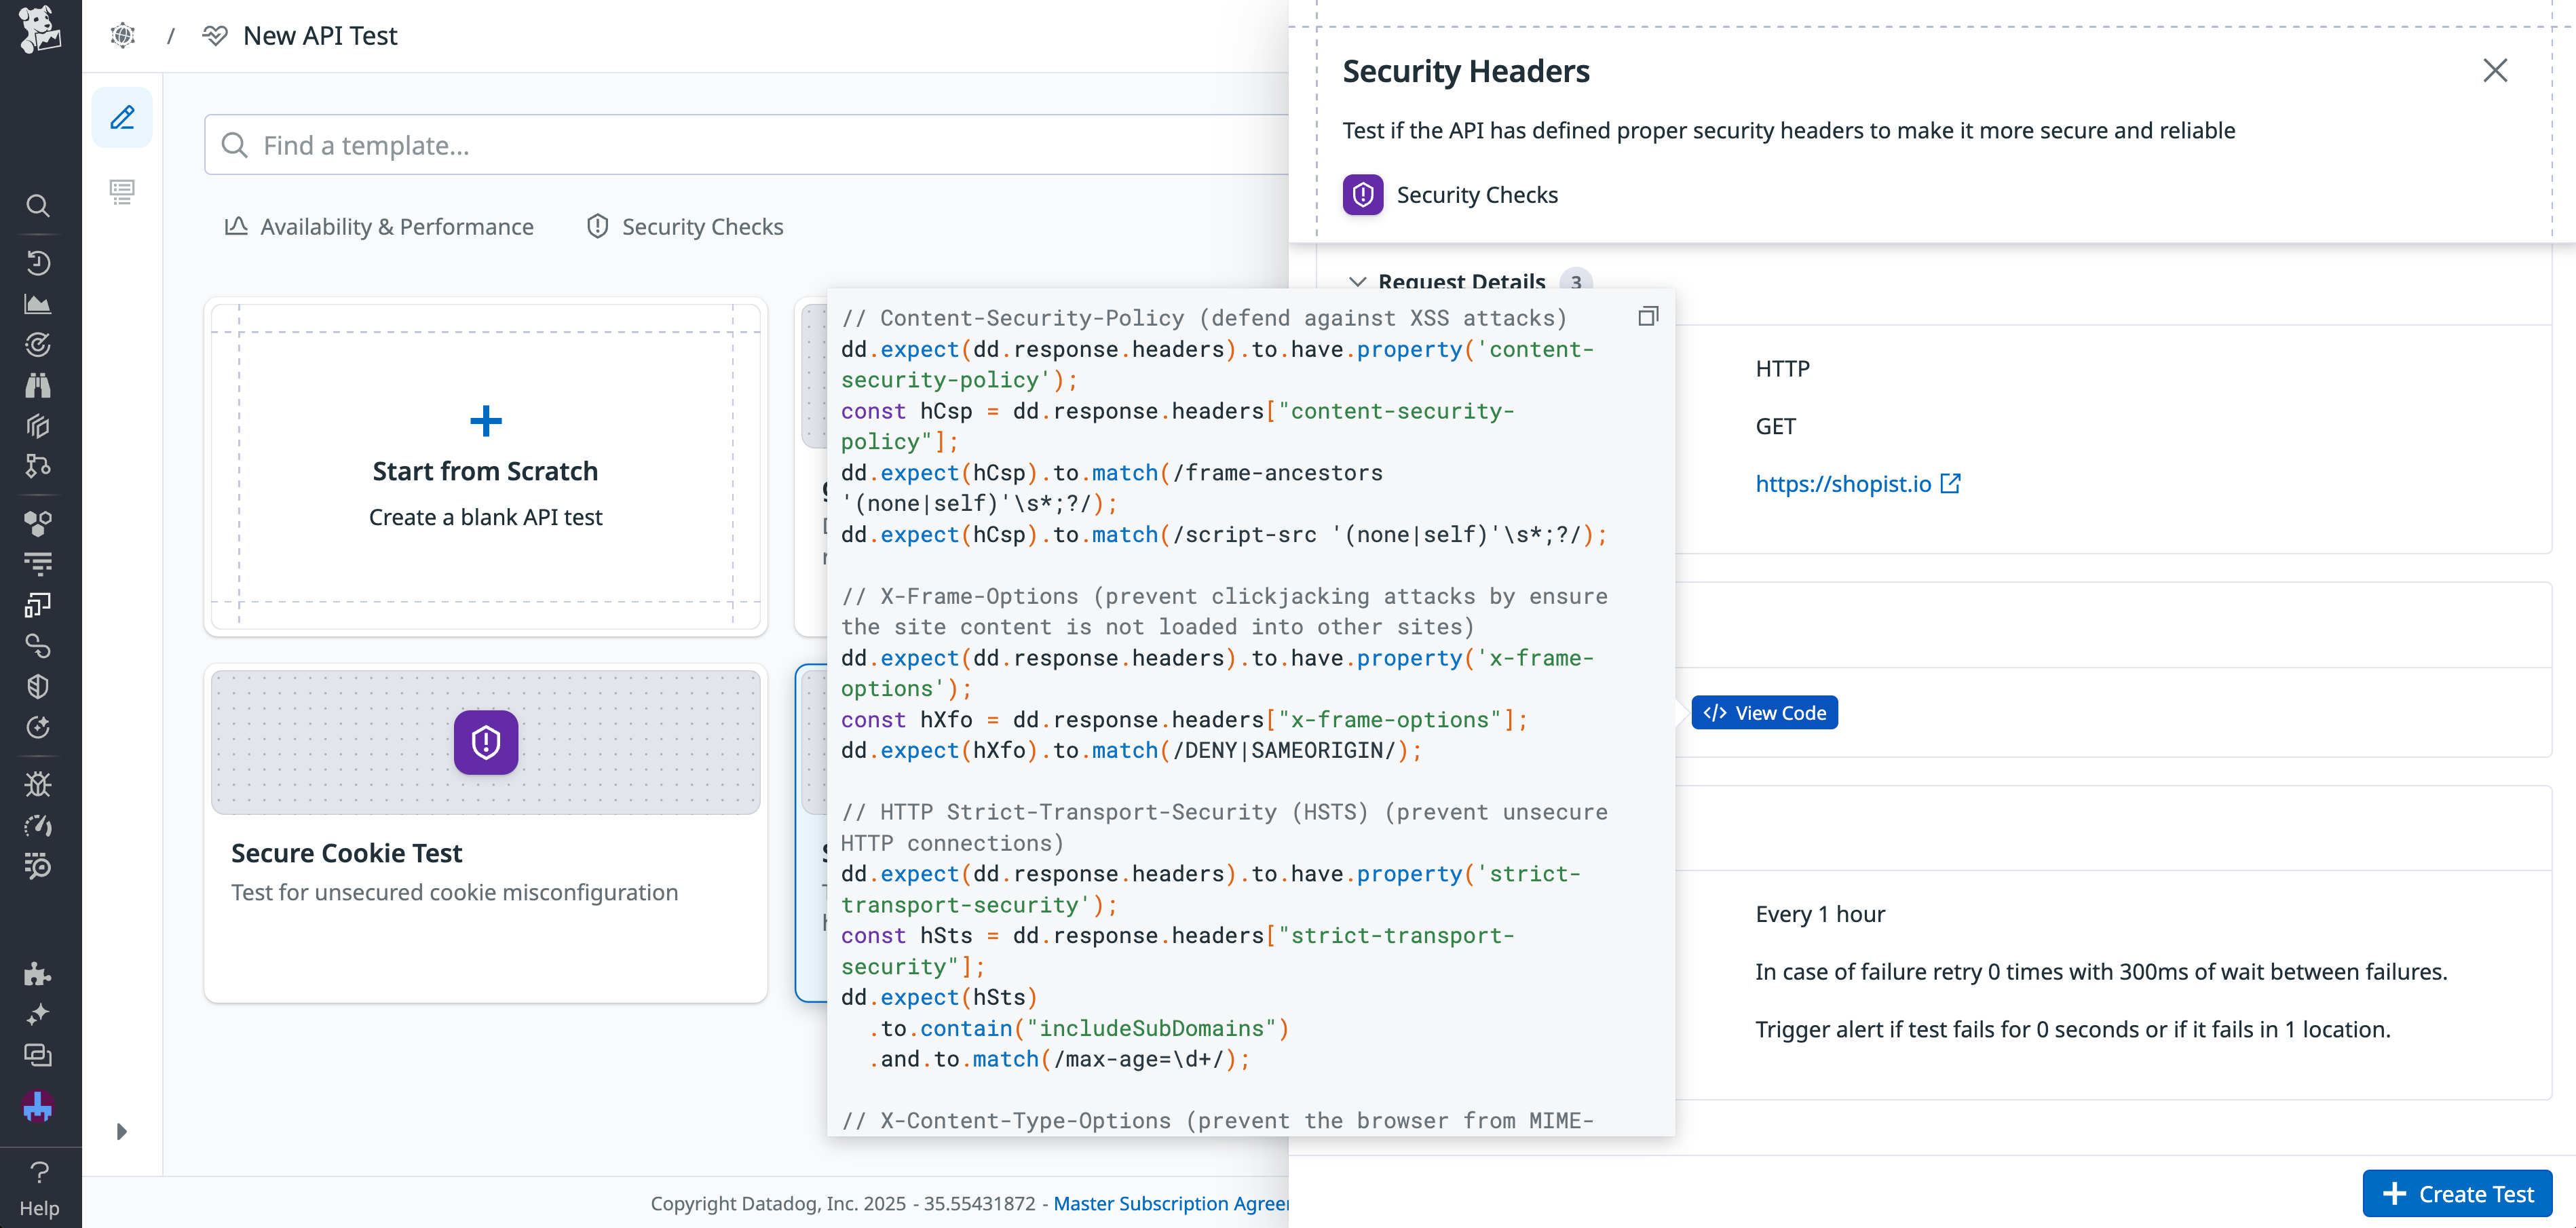Screen dimensions: 2576x1228
Task: Click the copy-code icon in the snippet overlay
Action: click(x=1647, y=316)
